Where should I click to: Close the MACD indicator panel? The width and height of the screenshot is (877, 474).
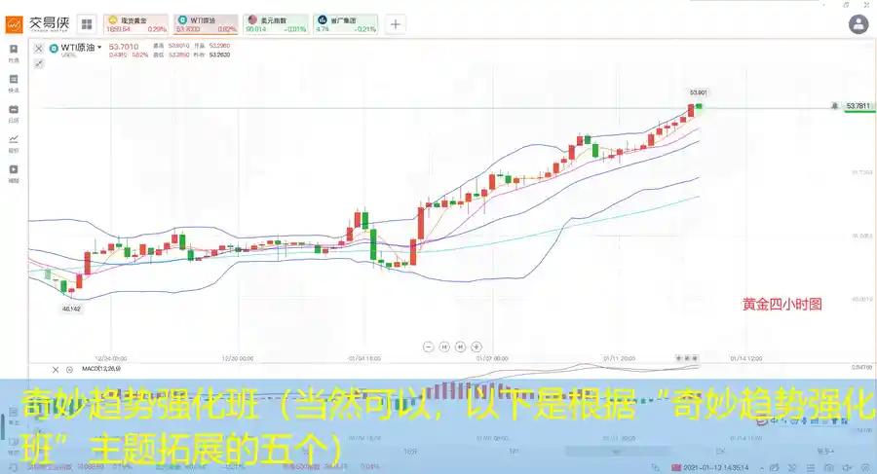click(x=56, y=370)
